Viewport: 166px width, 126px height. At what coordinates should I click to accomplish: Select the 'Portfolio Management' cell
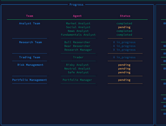(30, 80)
